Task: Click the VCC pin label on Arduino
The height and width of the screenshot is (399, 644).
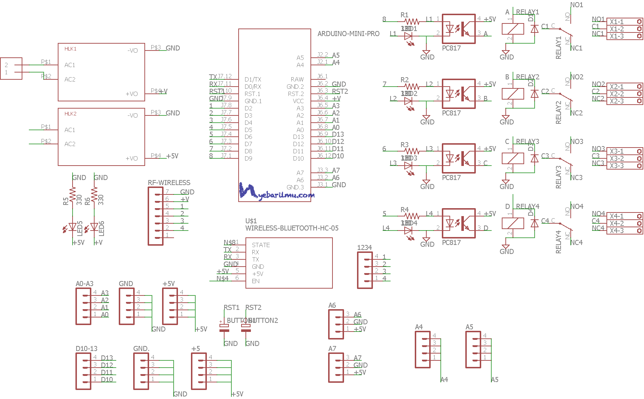Action: [x=299, y=101]
